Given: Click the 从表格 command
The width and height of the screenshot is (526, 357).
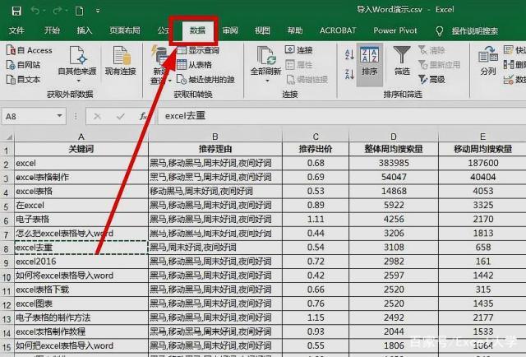Looking at the screenshot, I should (x=195, y=64).
